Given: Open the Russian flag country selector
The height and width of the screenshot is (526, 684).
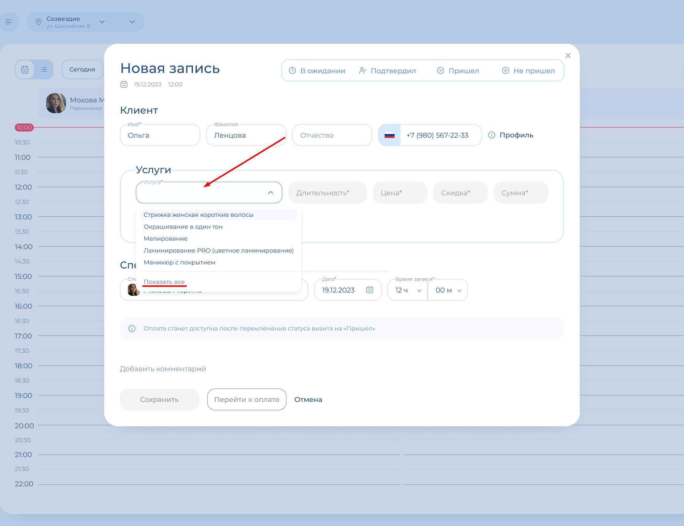Looking at the screenshot, I should click(x=390, y=135).
